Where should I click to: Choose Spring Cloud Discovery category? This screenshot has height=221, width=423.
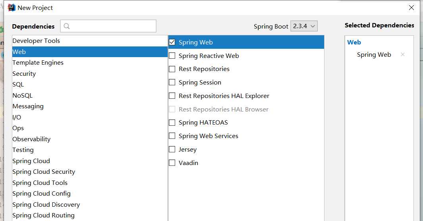pos(90,205)
